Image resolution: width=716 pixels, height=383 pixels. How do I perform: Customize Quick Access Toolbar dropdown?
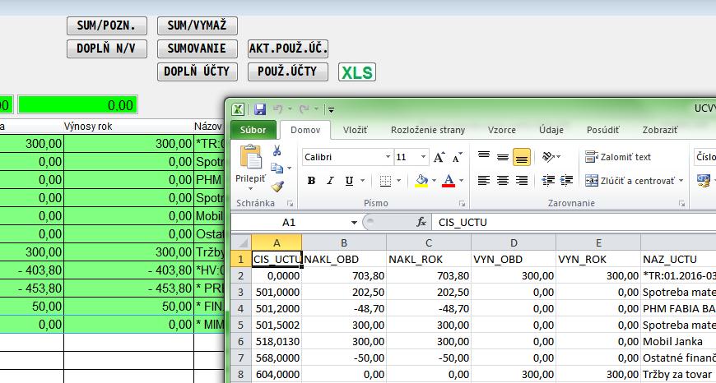332,110
